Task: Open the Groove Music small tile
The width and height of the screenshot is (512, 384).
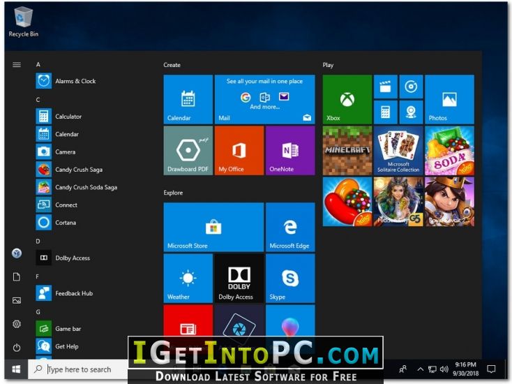Action: (411, 87)
